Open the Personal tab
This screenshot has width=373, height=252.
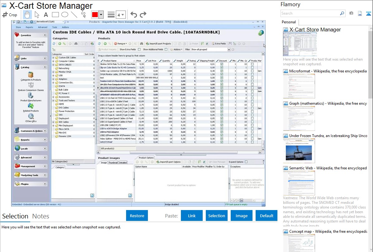coord(289,22)
